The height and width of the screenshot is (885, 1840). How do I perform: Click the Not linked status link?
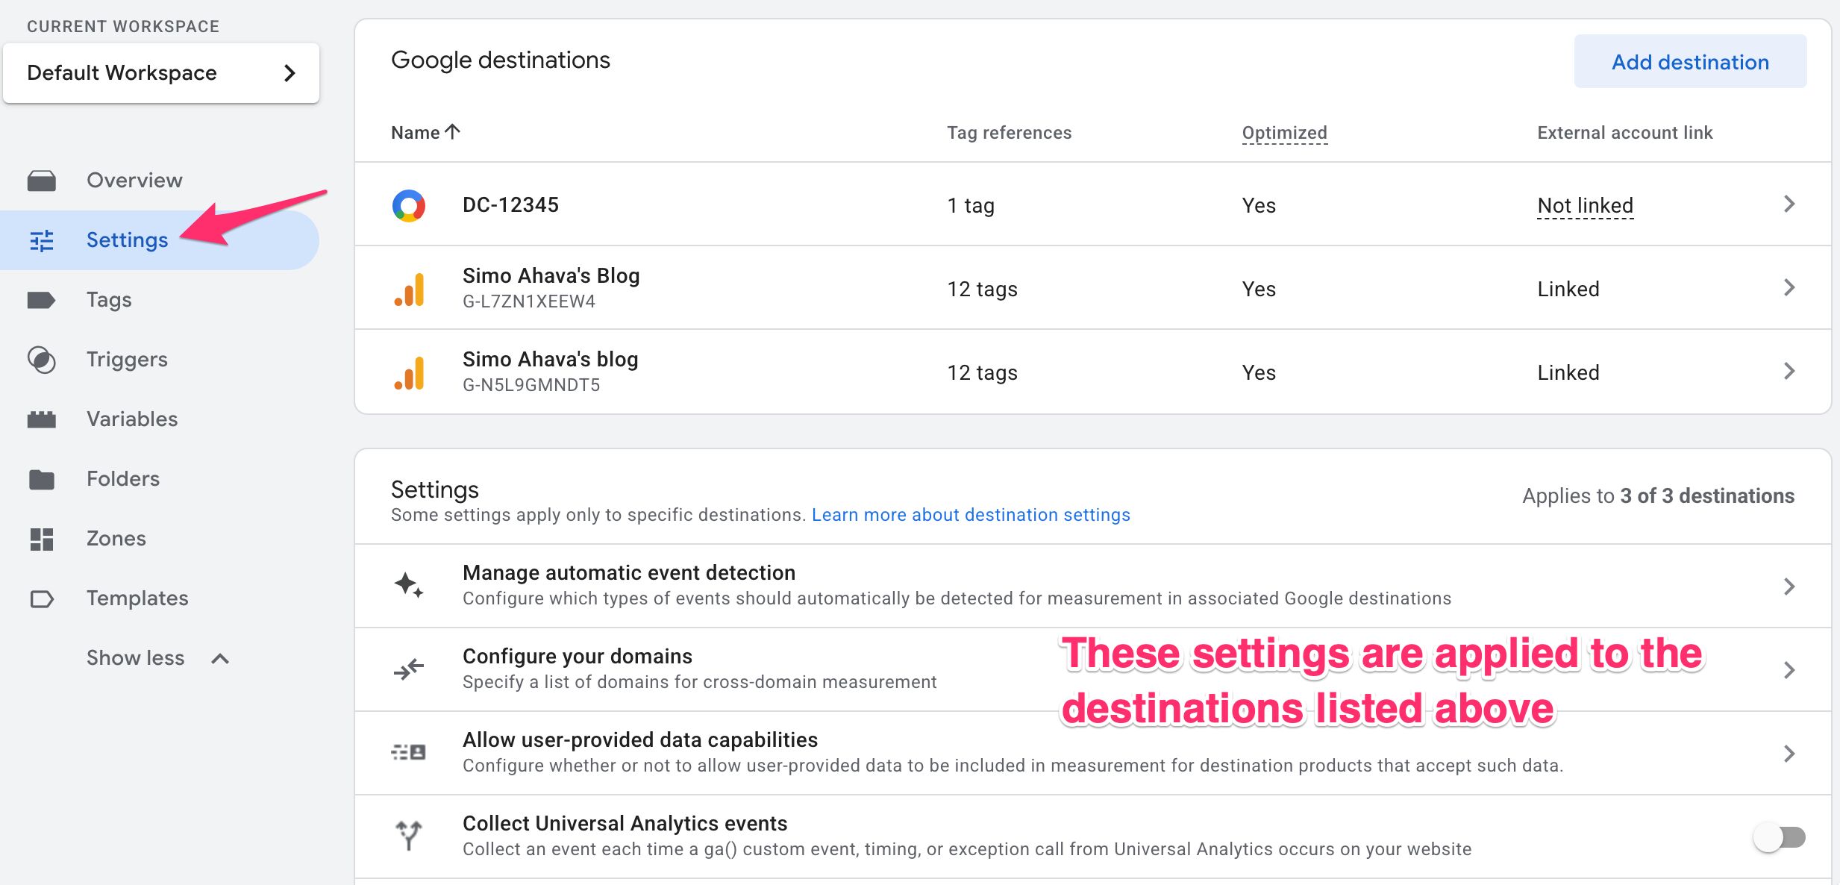1586,206
